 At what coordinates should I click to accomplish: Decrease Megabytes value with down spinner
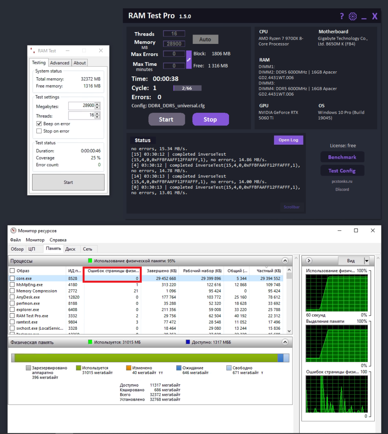click(x=97, y=108)
